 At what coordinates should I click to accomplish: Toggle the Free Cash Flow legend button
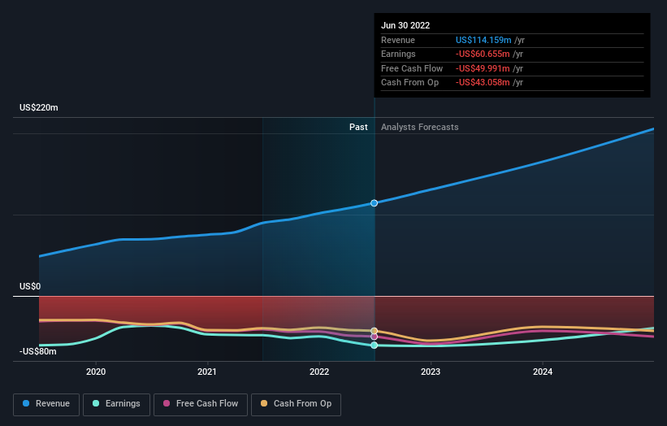pos(201,404)
